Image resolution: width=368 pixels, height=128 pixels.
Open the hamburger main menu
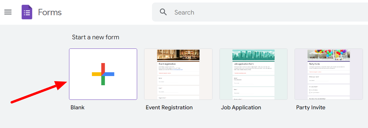click(x=8, y=12)
